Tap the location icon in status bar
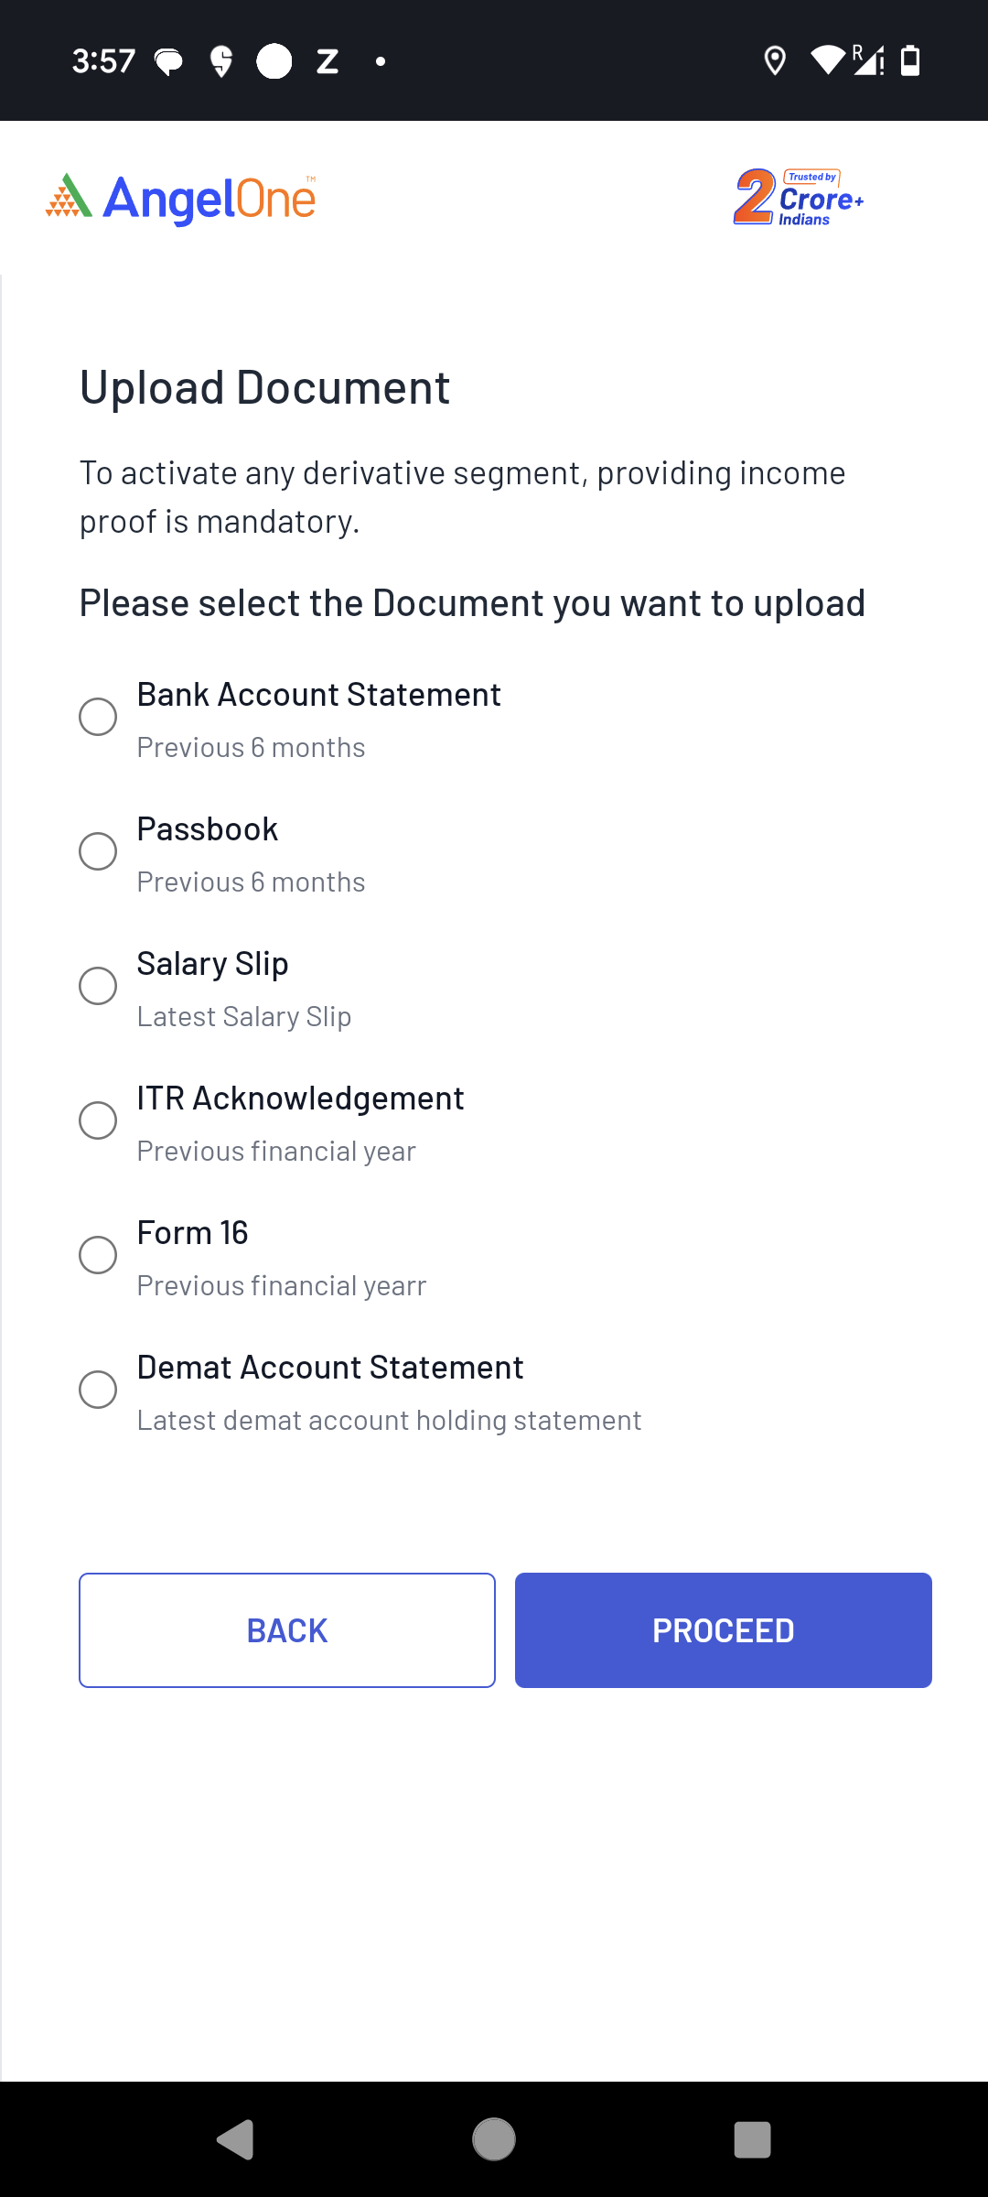This screenshot has width=988, height=2197. pos(775,61)
